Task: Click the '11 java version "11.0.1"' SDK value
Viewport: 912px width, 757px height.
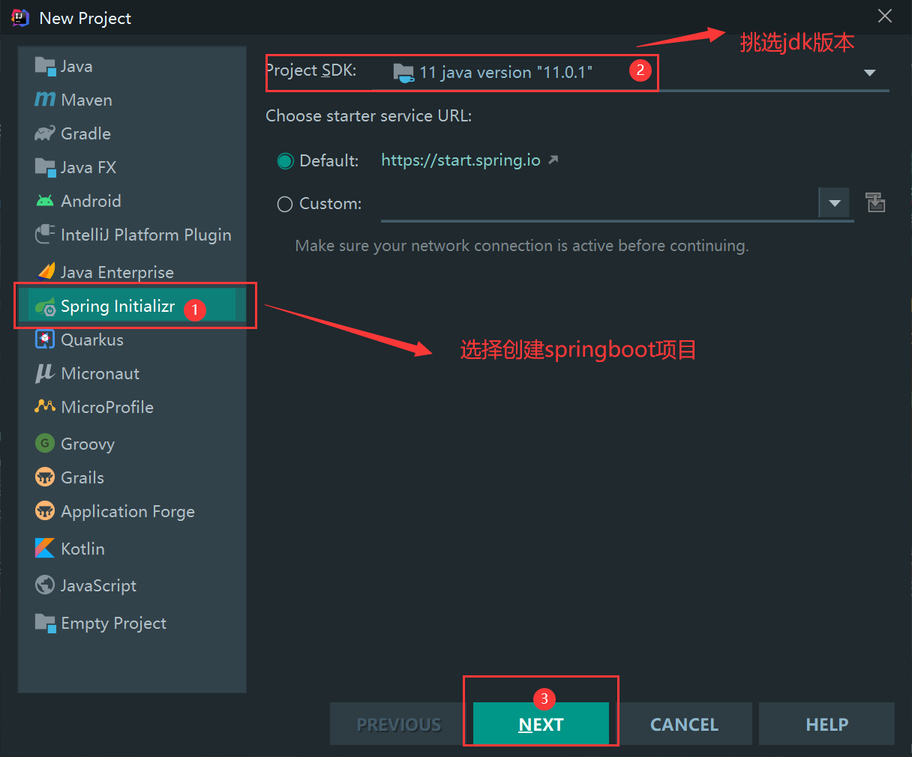Action: pyautogui.click(x=505, y=73)
